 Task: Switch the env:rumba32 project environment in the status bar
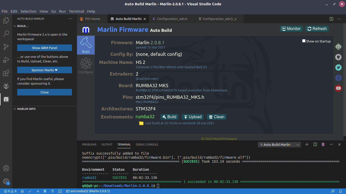tap(88, 191)
